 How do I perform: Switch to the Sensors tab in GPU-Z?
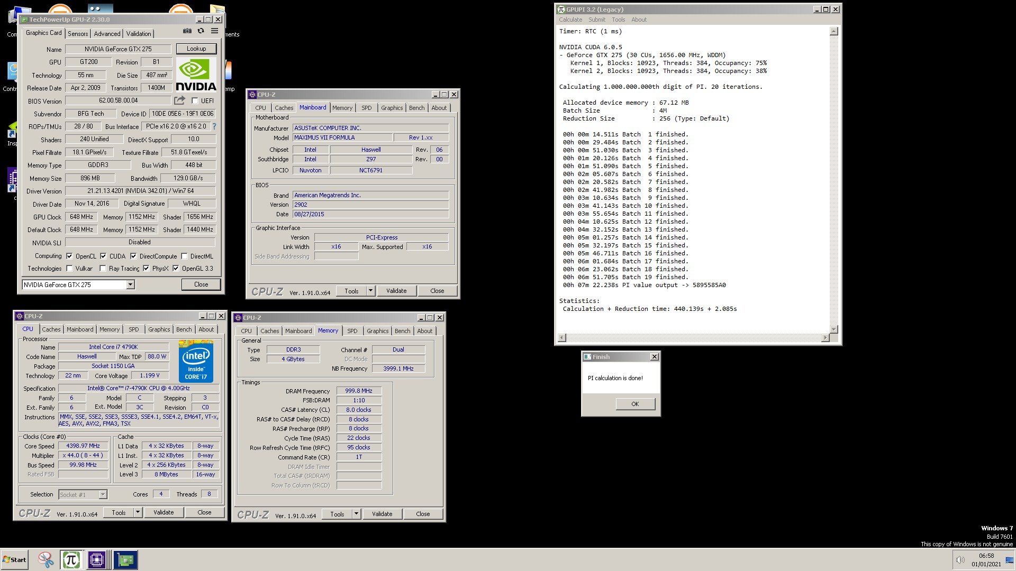coord(78,34)
